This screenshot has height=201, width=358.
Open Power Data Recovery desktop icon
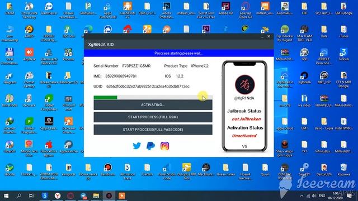[29, 11]
